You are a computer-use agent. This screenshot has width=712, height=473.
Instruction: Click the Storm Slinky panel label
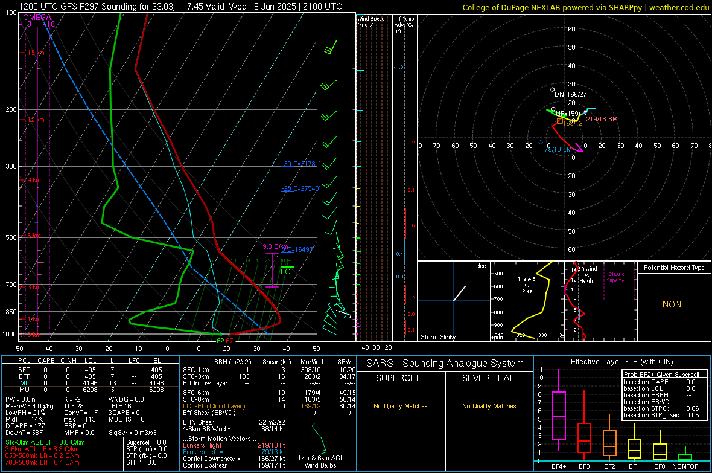tap(437, 337)
